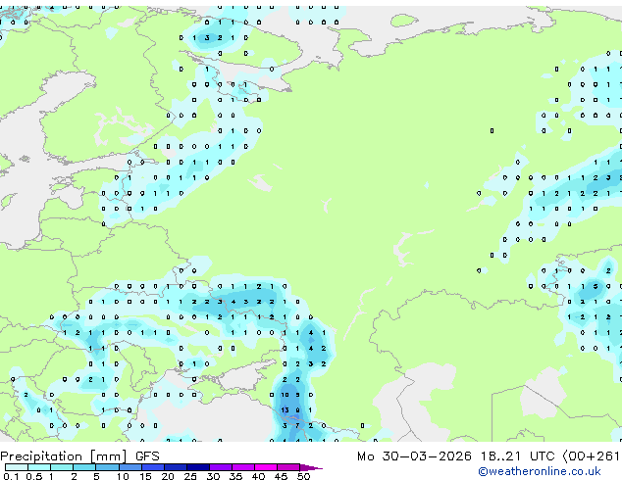622x480 pixels.
Task: Click the '0.1' legend scale label
Action: pyautogui.click(x=11, y=476)
